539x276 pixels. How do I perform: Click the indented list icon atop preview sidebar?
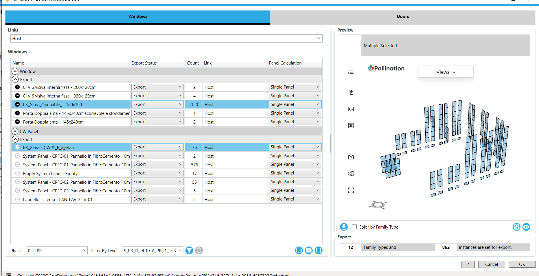tap(351, 73)
